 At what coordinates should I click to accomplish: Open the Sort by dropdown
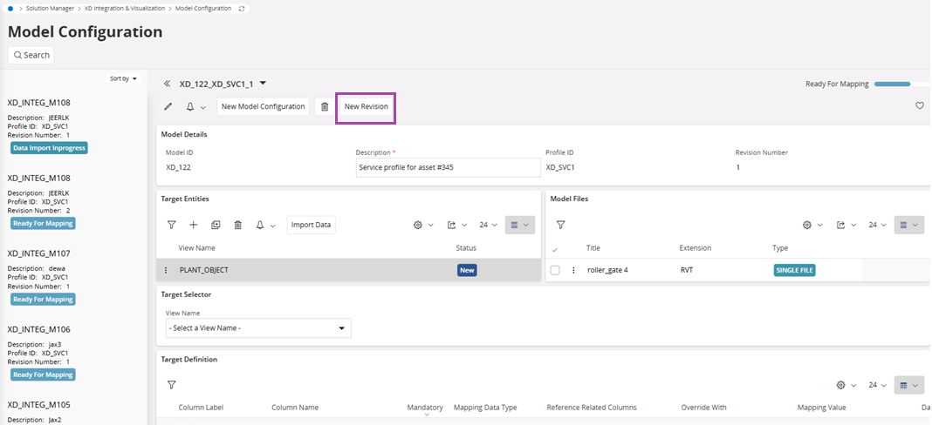[123, 78]
